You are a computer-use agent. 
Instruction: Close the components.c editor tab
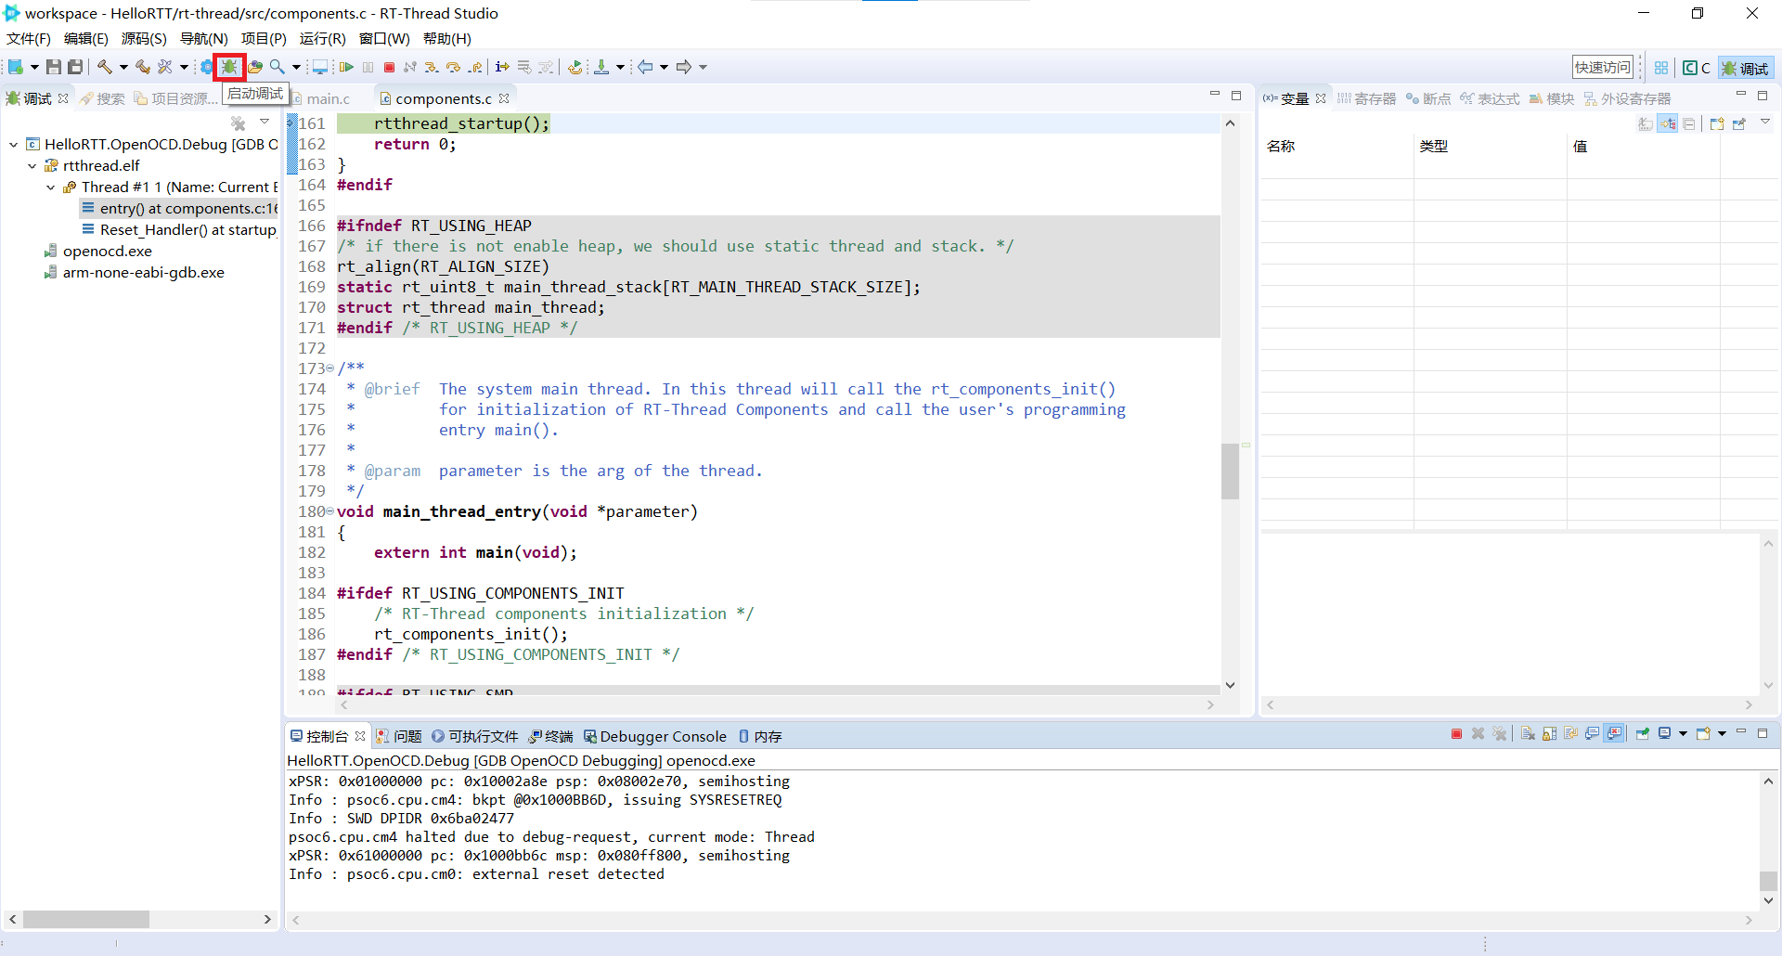click(x=504, y=98)
